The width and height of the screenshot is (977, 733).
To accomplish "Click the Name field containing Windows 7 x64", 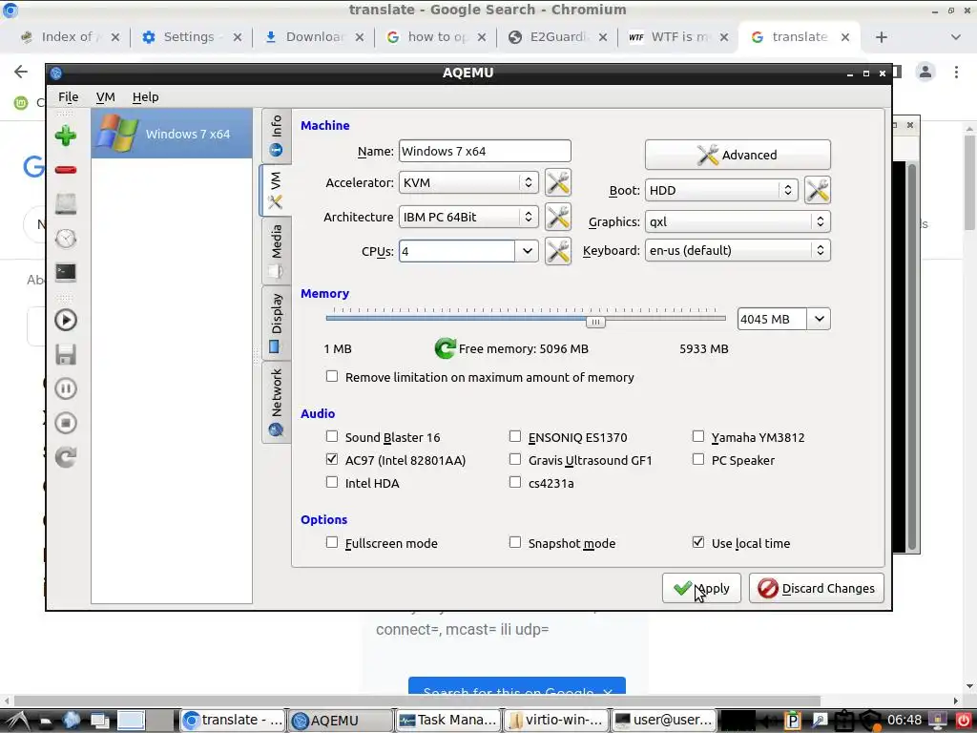I will [485, 151].
